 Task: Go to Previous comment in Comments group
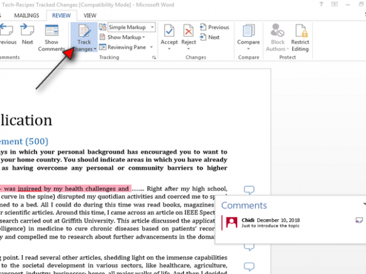coord(7,34)
